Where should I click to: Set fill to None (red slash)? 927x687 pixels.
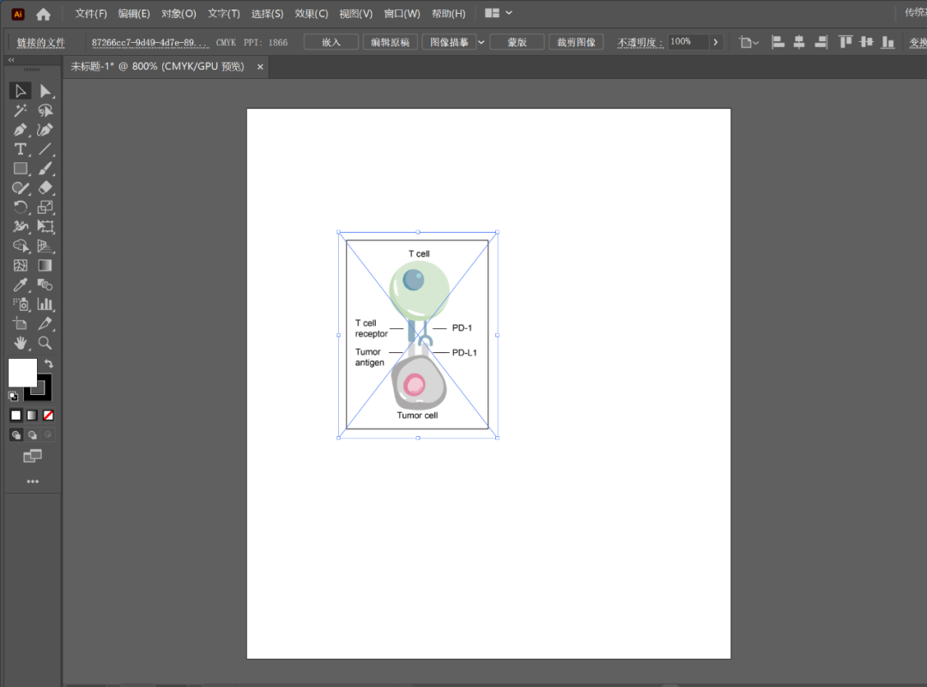[x=48, y=416]
